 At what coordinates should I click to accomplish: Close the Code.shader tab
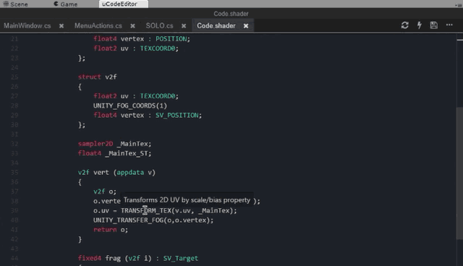[246, 26]
